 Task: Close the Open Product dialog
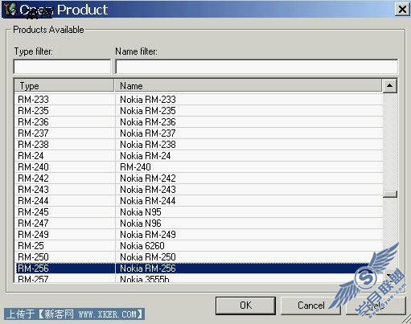tap(402, 10)
